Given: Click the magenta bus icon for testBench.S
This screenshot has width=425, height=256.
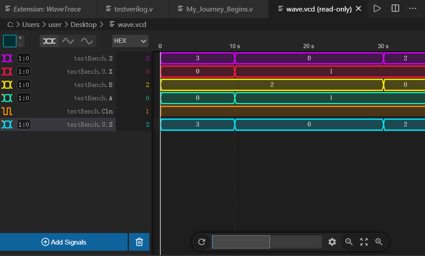Looking at the screenshot, I should pyautogui.click(x=7, y=58).
